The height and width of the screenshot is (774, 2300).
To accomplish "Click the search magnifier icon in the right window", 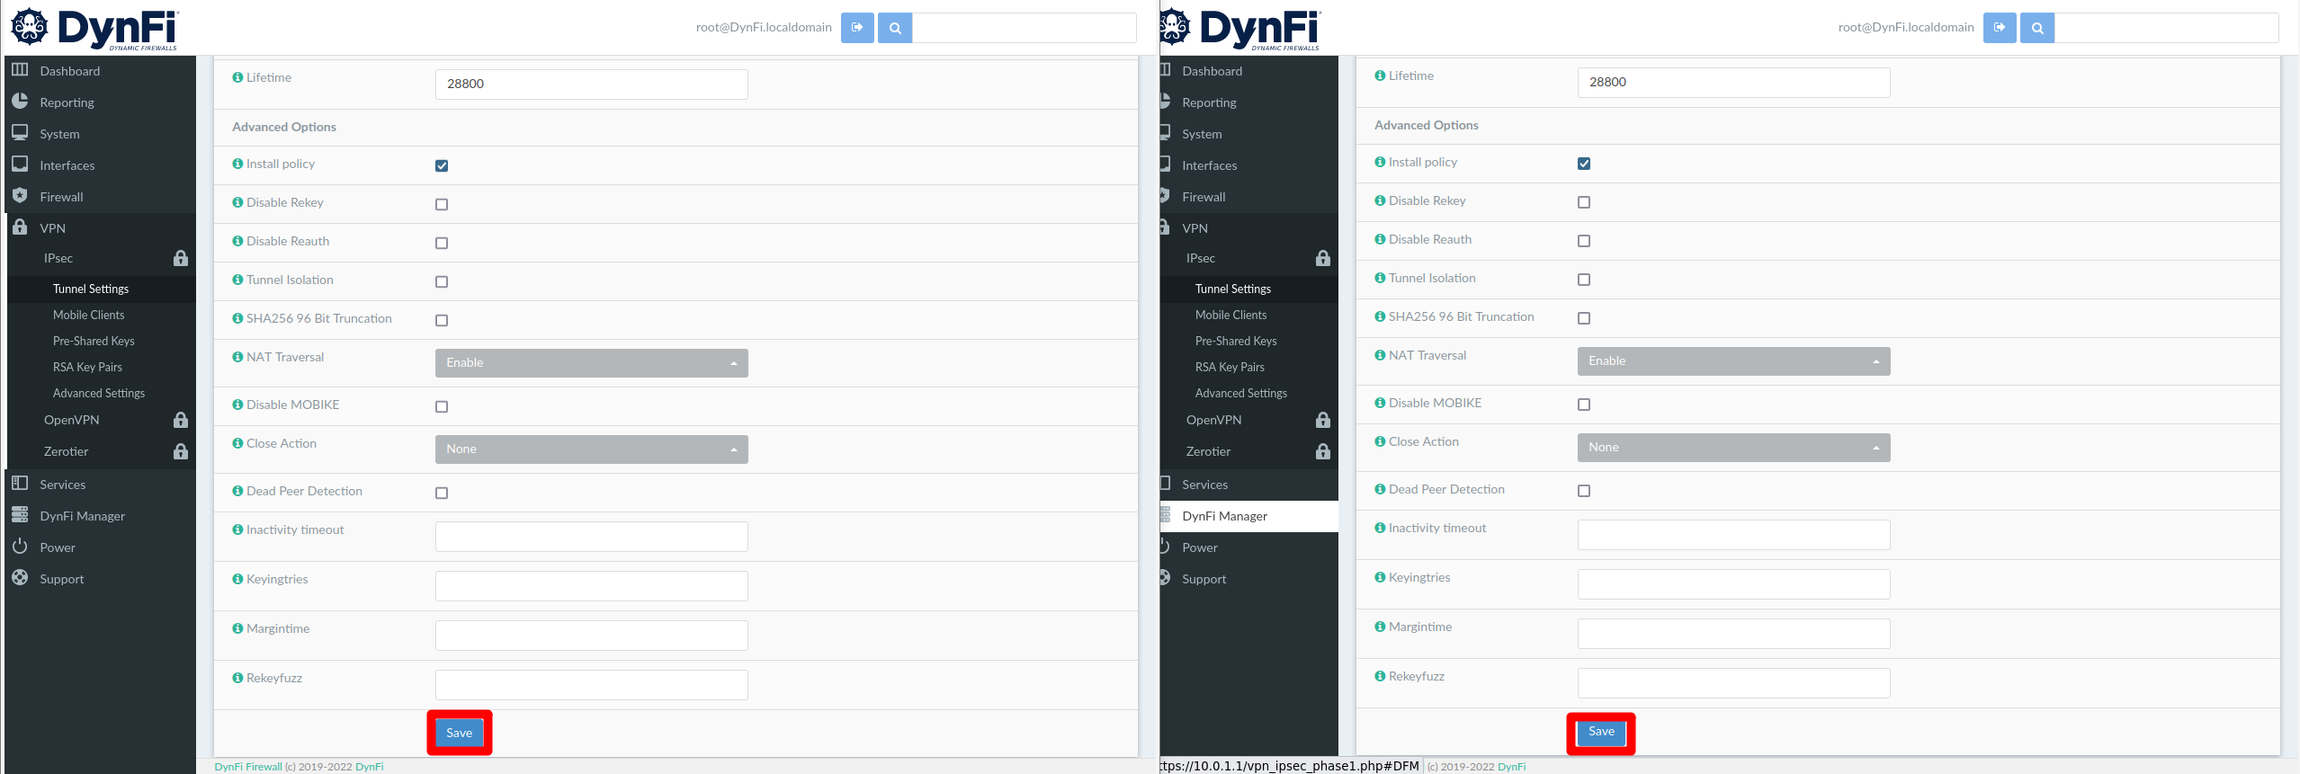I will [x=2036, y=28].
